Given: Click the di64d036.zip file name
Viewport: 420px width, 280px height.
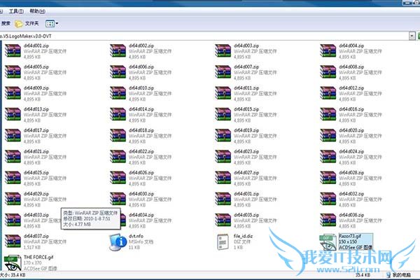Looking at the screenshot, I should coord(351,215).
